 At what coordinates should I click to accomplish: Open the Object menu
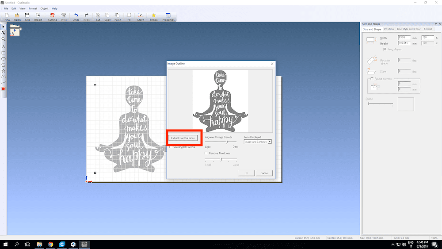click(44, 8)
